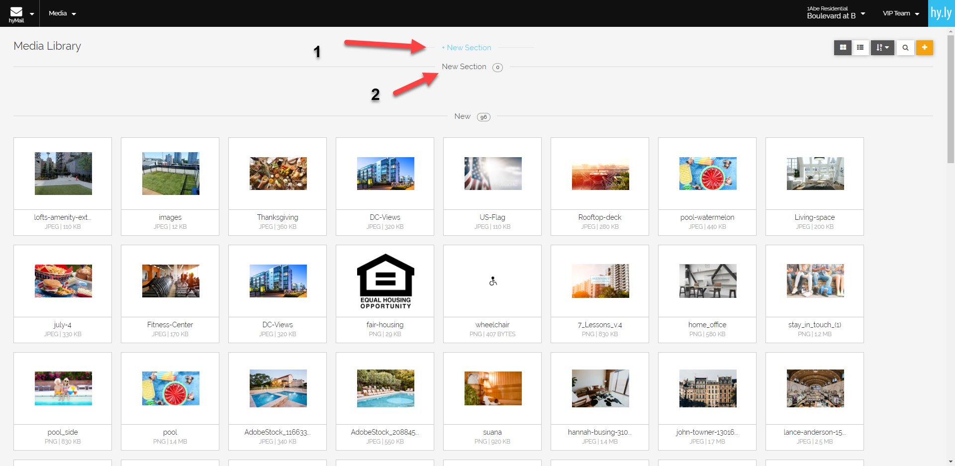Click the suana file name label
Screen dimensions: 955x466
click(x=492, y=432)
